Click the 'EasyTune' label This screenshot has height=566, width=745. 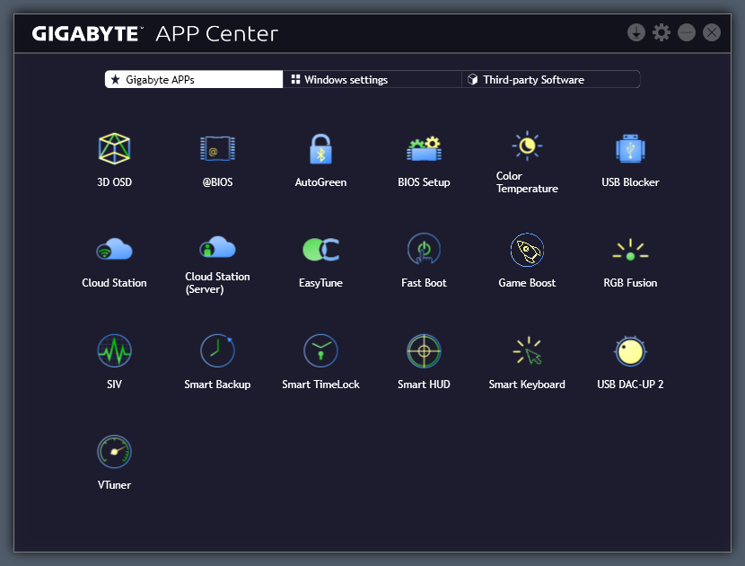coord(320,283)
